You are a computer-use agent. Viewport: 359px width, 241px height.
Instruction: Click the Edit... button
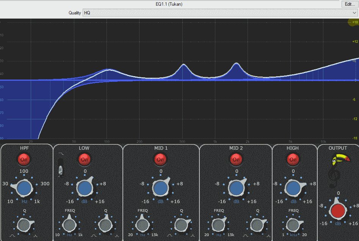tap(348, 4)
